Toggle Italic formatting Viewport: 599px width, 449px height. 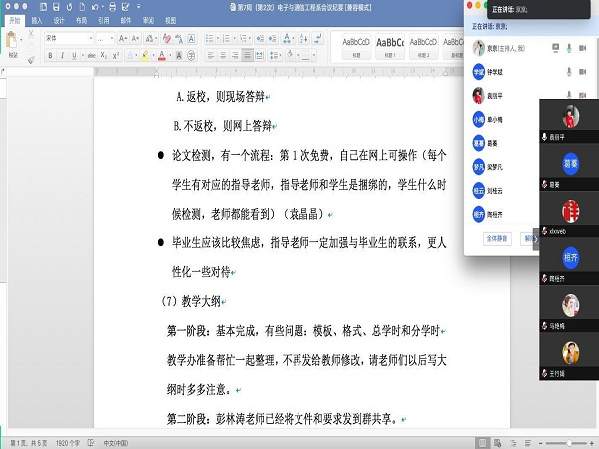click(x=62, y=56)
